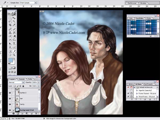160x120 pixels.
Task: Select the Pen tool
Action: [x=10, y=47]
